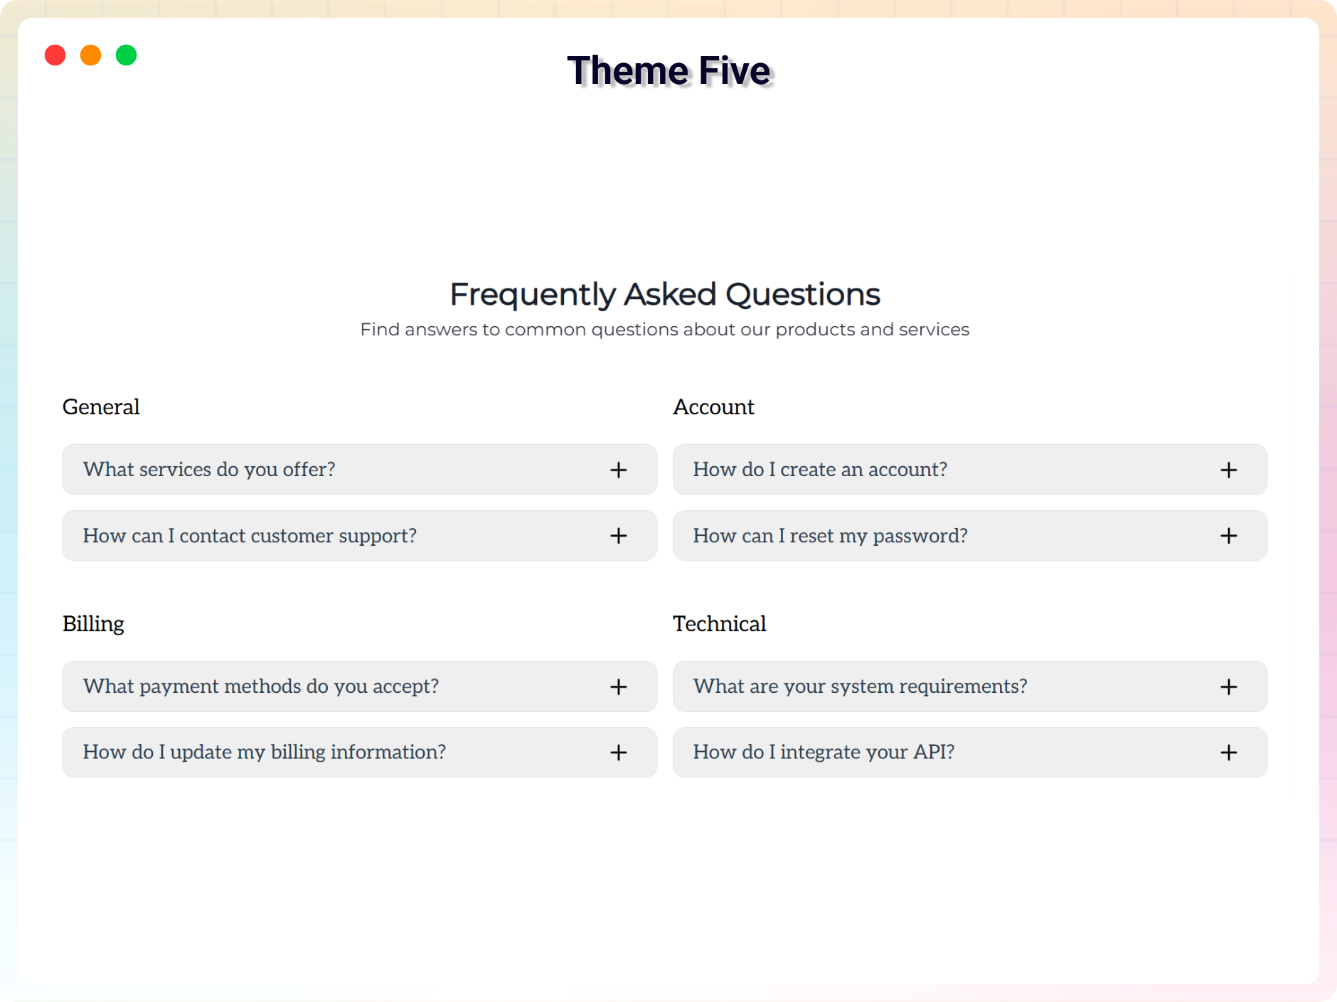Select the 'Technical' section heading
This screenshot has height=1002, width=1337.
pyautogui.click(x=719, y=624)
